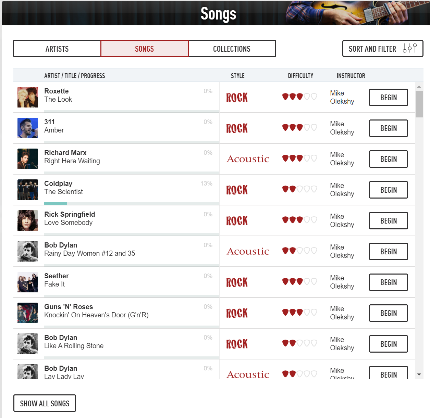This screenshot has height=418, width=430.
Task: Open the Sort and Filter sliders icon
Action: (x=410, y=48)
